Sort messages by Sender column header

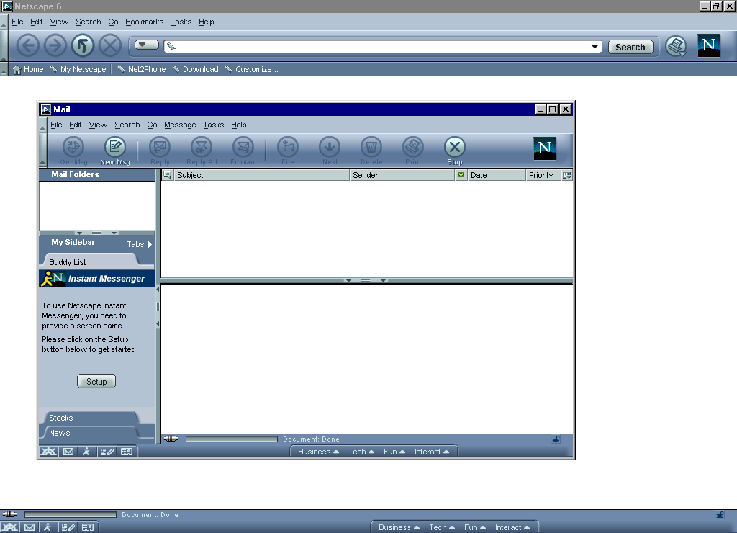tap(402, 175)
